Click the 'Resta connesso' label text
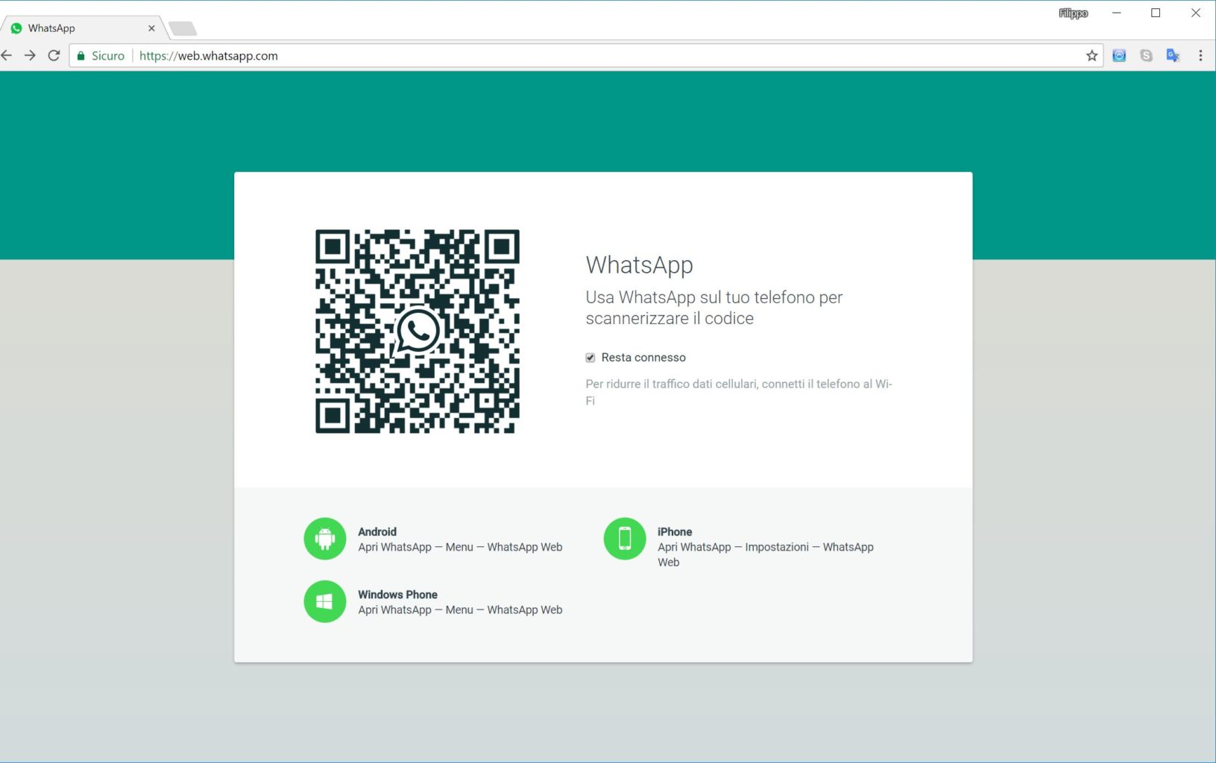 (x=643, y=358)
